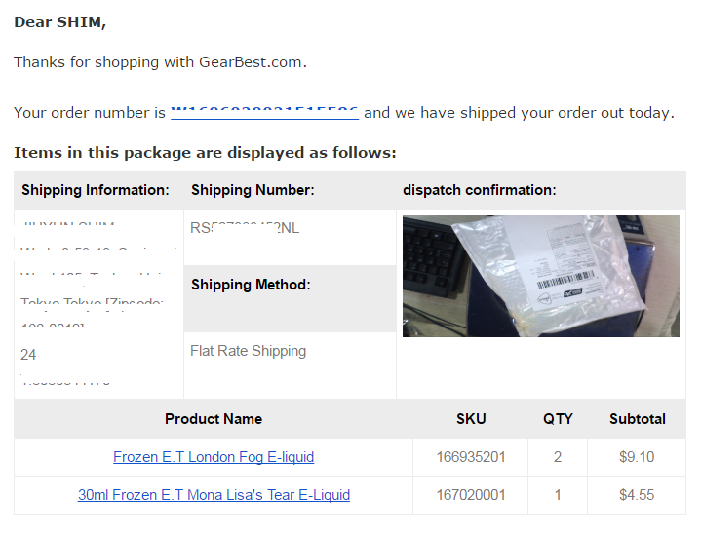The height and width of the screenshot is (539, 701).
Task: Click the Shipping Method header cell
Action: tap(251, 285)
